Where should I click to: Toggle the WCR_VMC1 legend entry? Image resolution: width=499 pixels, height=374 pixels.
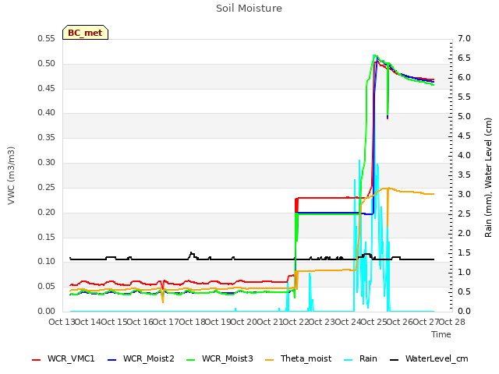(63, 358)
